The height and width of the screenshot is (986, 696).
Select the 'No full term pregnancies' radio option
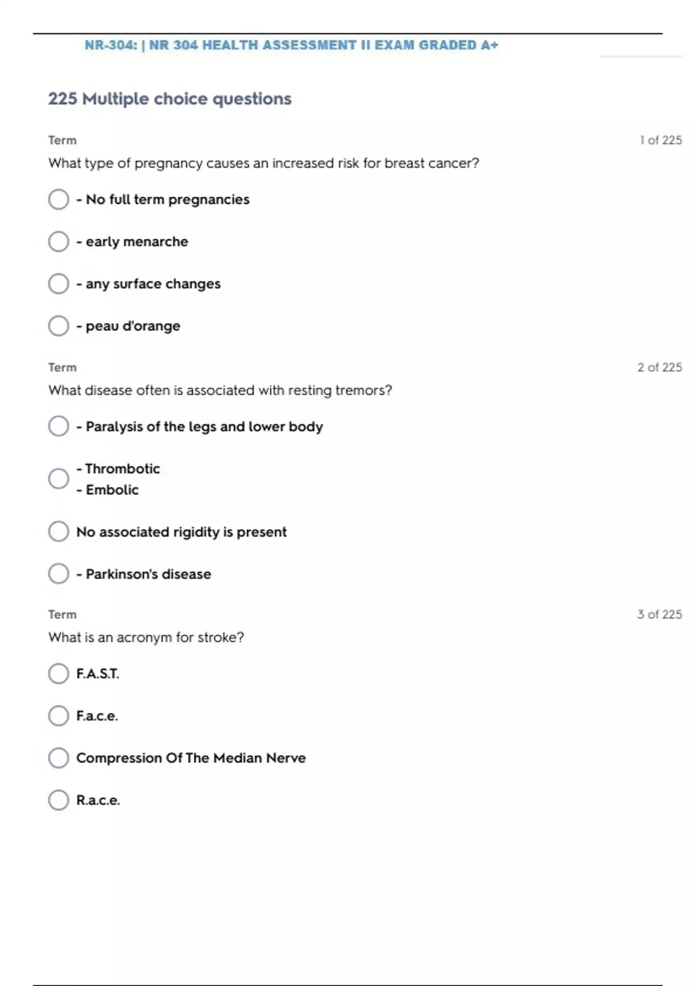pyautogui.click(x=59, y=200)
